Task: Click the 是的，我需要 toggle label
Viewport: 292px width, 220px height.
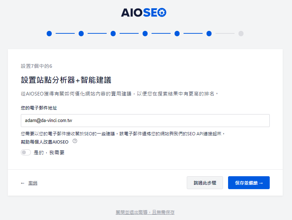Action: pyautogui.click(x=49, y=153)
